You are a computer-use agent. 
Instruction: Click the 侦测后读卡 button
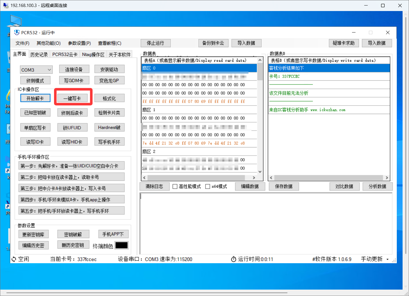pos(72,113)
